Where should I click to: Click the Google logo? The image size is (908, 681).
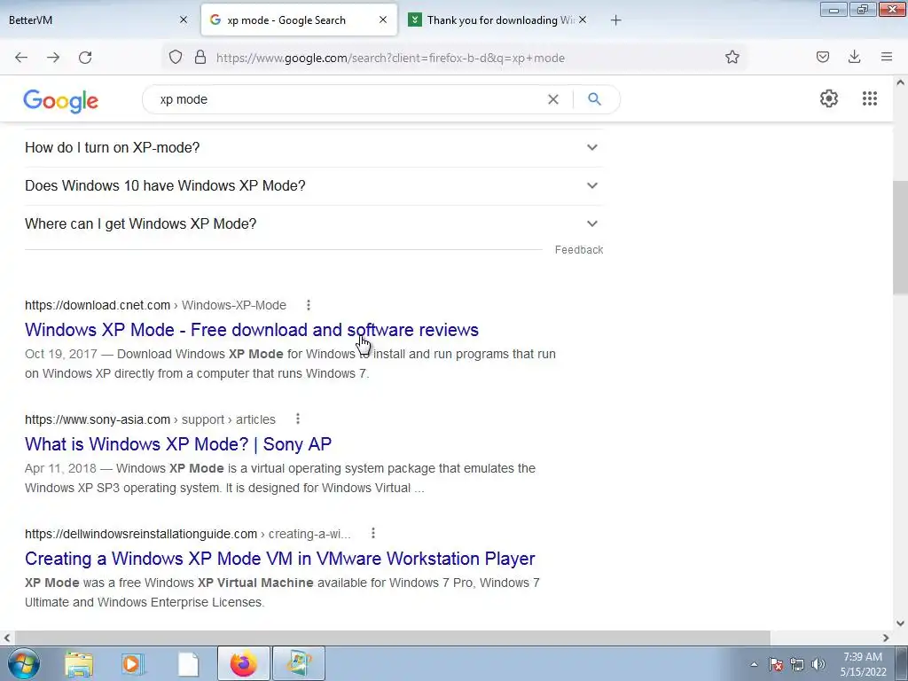(x=61, y=101)
